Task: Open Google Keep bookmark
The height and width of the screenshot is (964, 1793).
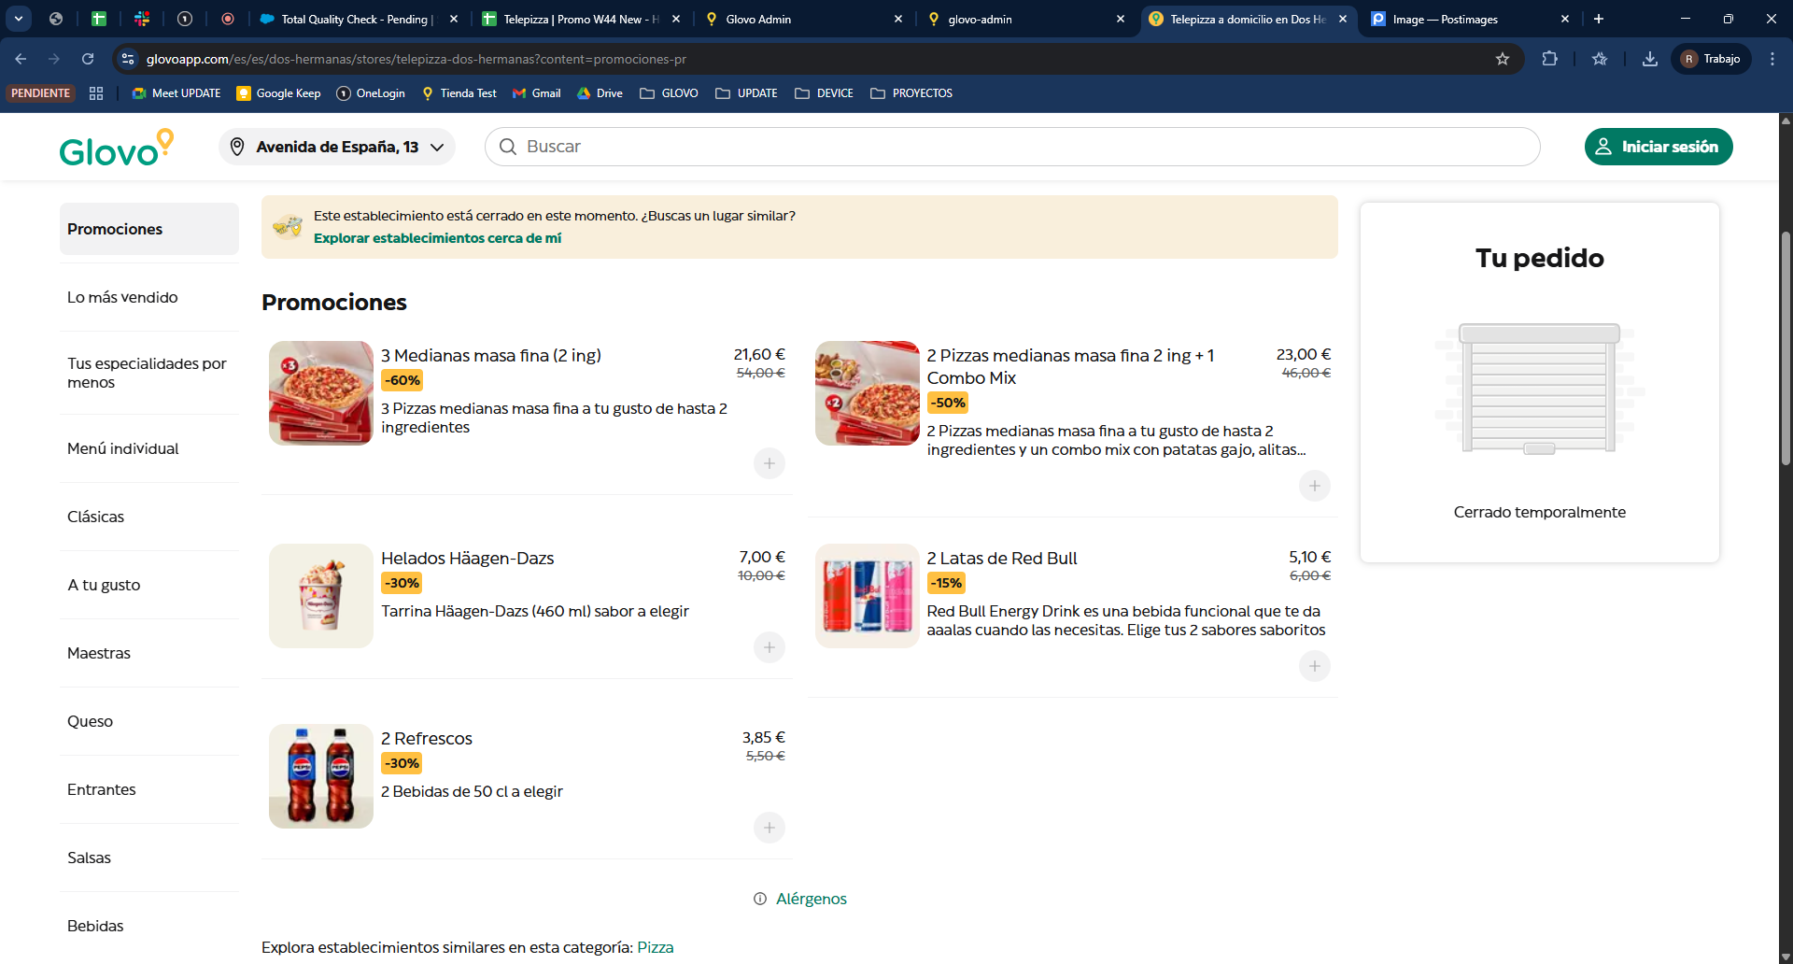Action: (278, 93)
